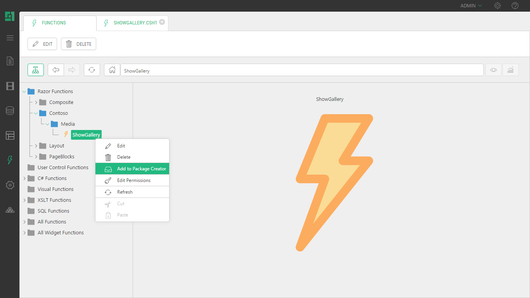The width and height of the screenshot is (530, 298).
Task: Expand the Composite folder node
Action: (36, 102)
